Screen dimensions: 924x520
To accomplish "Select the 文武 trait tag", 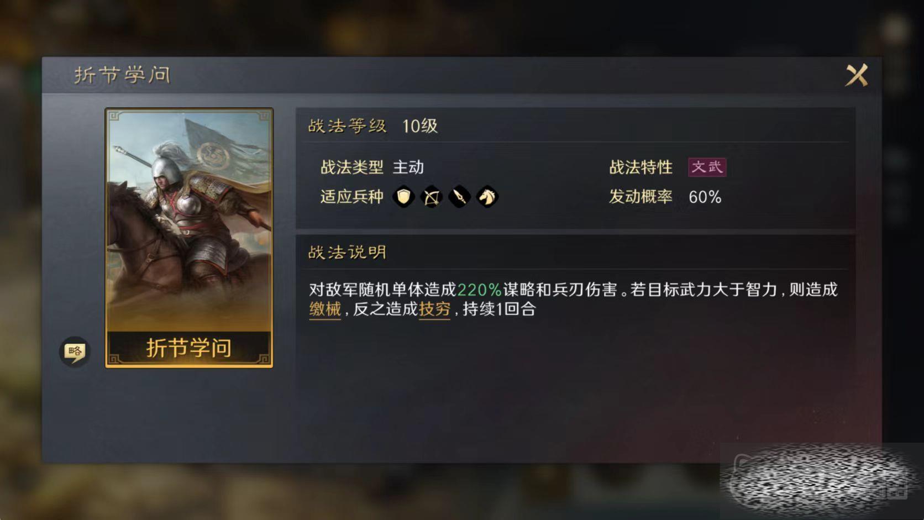I will [707, 167].
